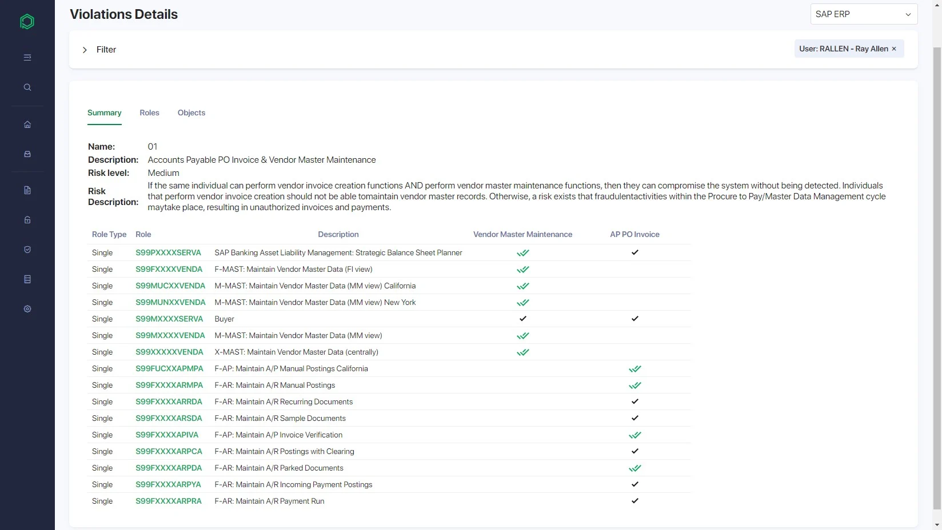
Task: Click Vendor Master double-check for S99MUNXXVENDA
Action: [x=523, y=303]
